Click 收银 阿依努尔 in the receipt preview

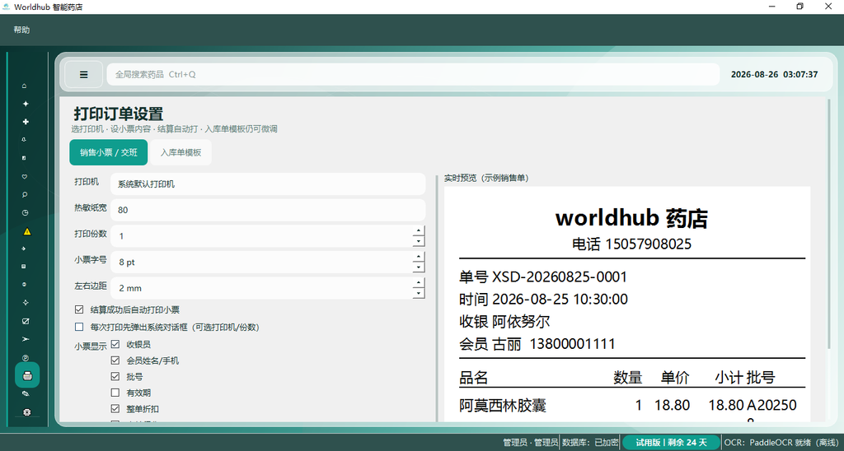(x=504, y=322)
